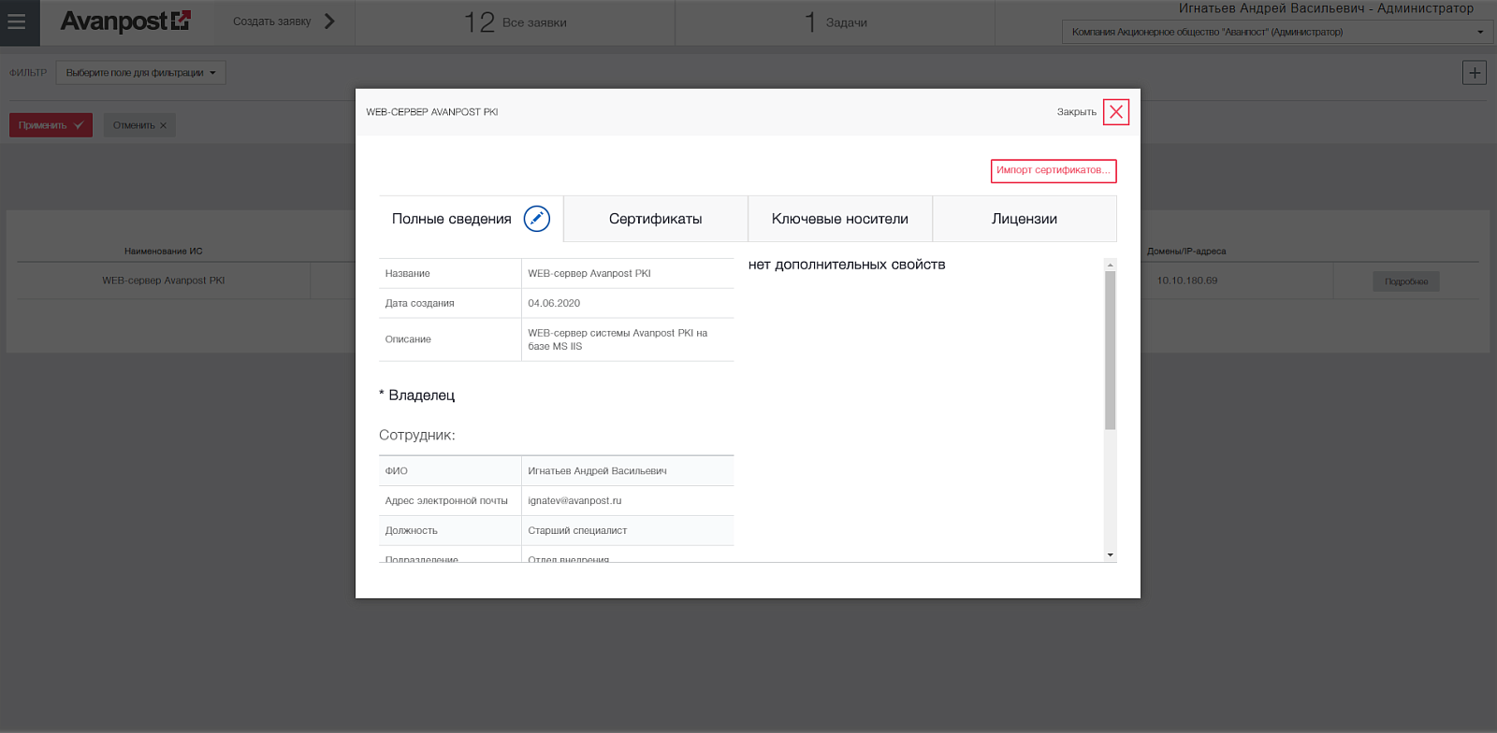This screenshot has width=1497, height=733.
Task: Click scrollbar up arrow in dialog
Action: pos(1111,265)
